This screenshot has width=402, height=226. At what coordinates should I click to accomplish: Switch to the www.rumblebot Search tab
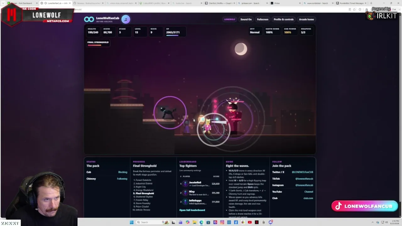click(x=317, y=3)
